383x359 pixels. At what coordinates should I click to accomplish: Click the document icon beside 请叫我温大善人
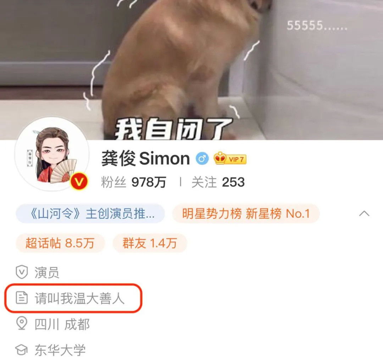pyautogui.click(x=22, y=298)
